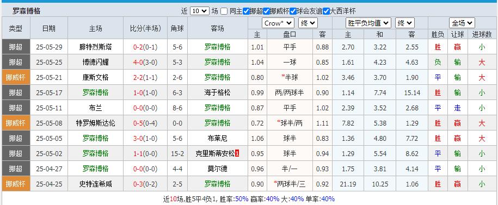Click the 布莱尼 away team name
Image resolution: width=498 pixels, height=205 pixels.
click(218, 138)
